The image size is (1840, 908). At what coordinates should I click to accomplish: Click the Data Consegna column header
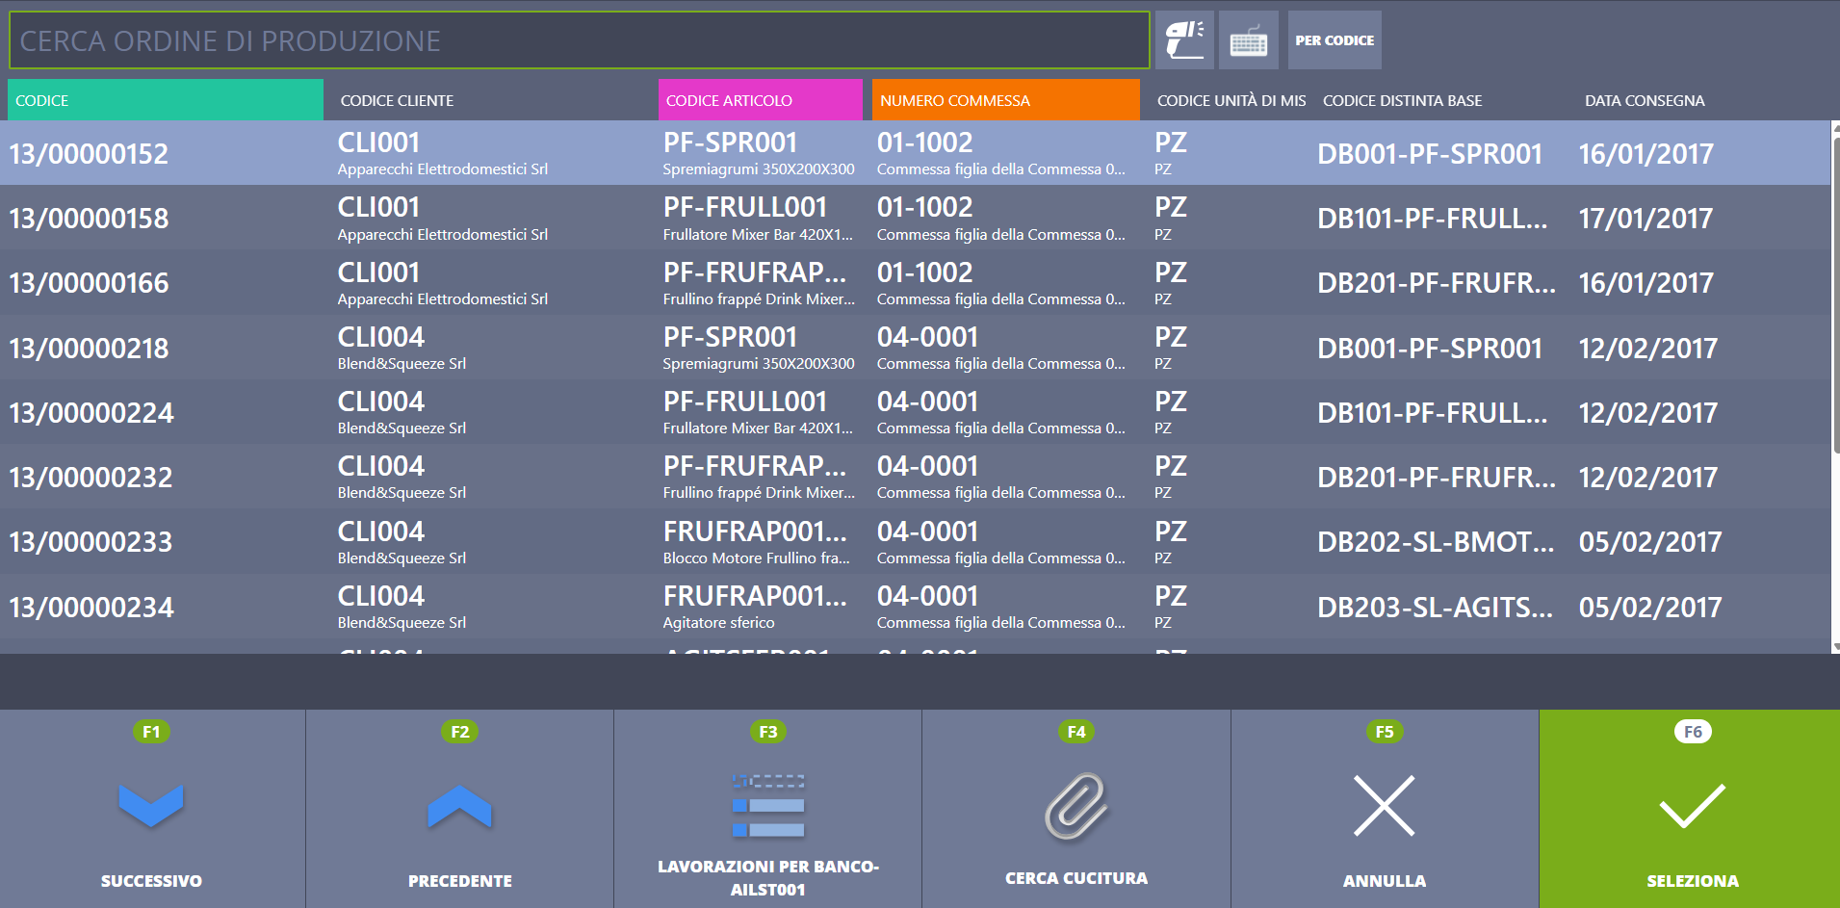[x=1645, y=100]
